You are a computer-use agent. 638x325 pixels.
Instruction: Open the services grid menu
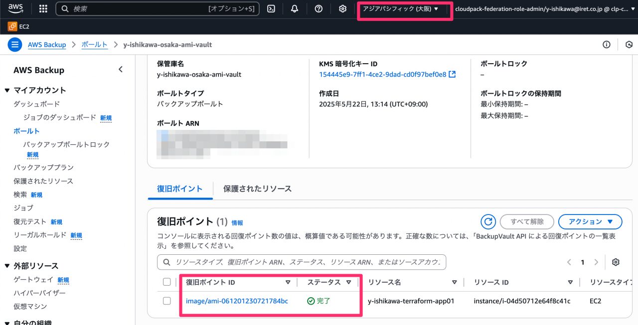pyautogui.click(x=43, y=8)
